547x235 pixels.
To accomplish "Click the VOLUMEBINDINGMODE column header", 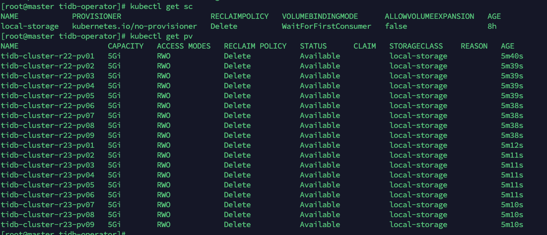I will (x=320, y=16).
